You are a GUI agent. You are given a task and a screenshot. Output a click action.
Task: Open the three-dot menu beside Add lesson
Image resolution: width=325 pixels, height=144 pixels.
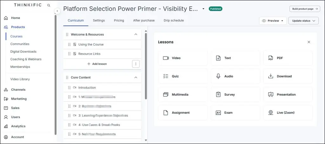[136, 64]
